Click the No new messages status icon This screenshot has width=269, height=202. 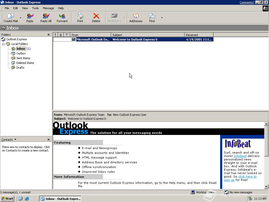[227, 192]
